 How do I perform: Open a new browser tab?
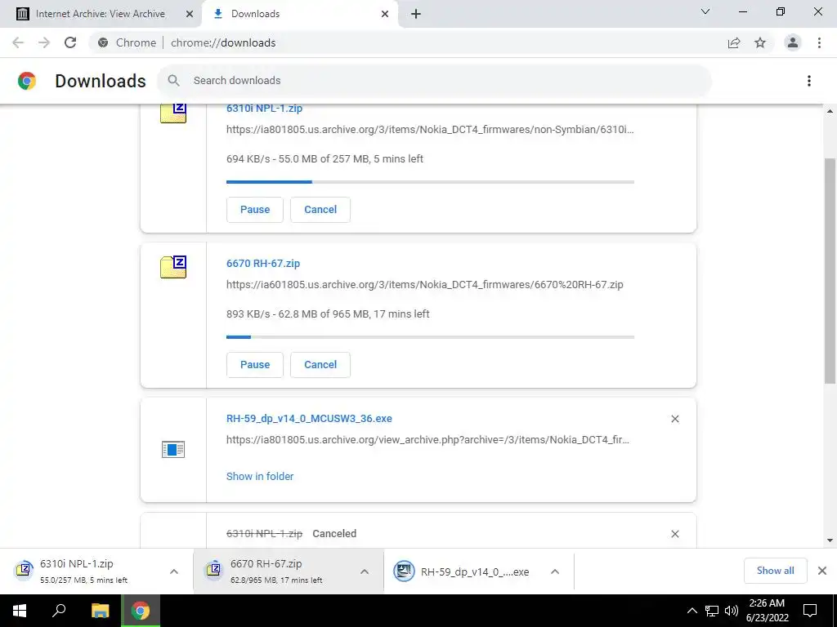click(416, 14)
